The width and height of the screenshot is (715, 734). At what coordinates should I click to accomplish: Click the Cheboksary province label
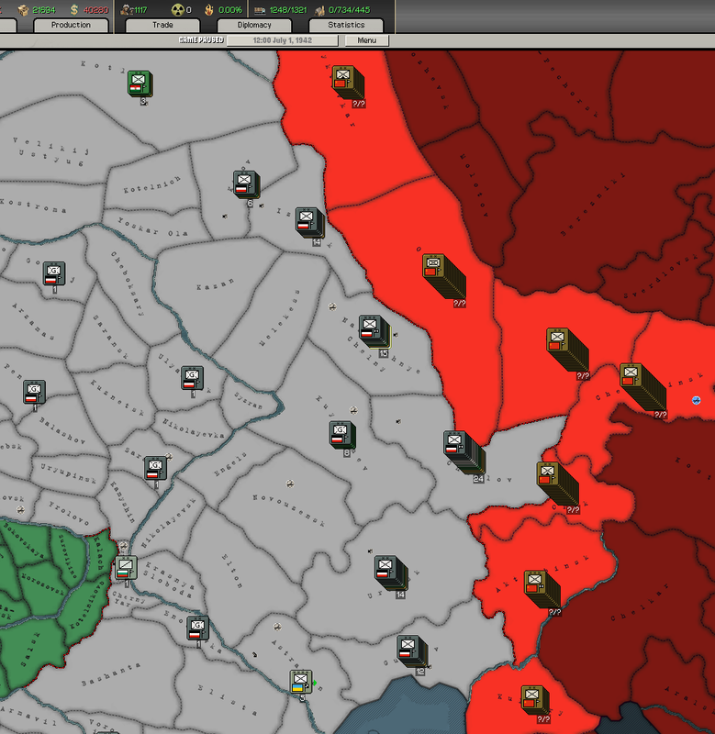pos(127,283)
